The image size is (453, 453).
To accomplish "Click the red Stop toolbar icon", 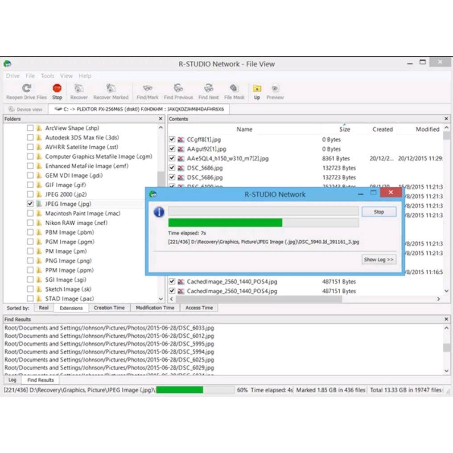I will pyautogui.click(x=57, y=88).
